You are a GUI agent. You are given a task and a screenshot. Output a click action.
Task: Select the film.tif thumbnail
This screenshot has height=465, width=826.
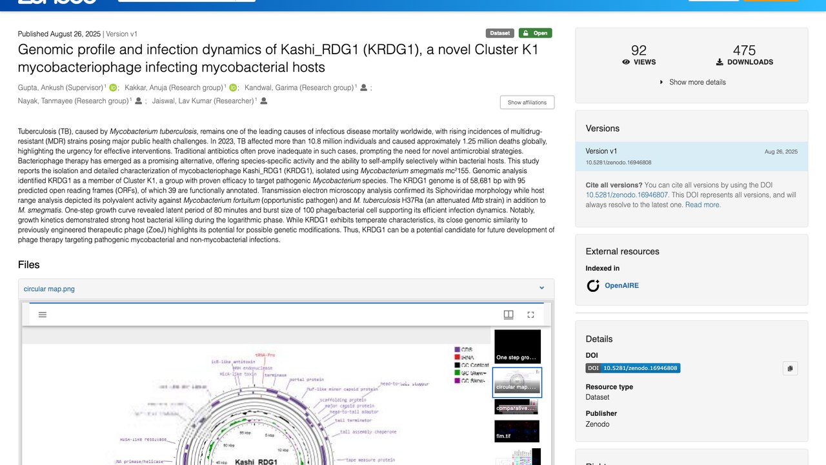tap(517, 431)
